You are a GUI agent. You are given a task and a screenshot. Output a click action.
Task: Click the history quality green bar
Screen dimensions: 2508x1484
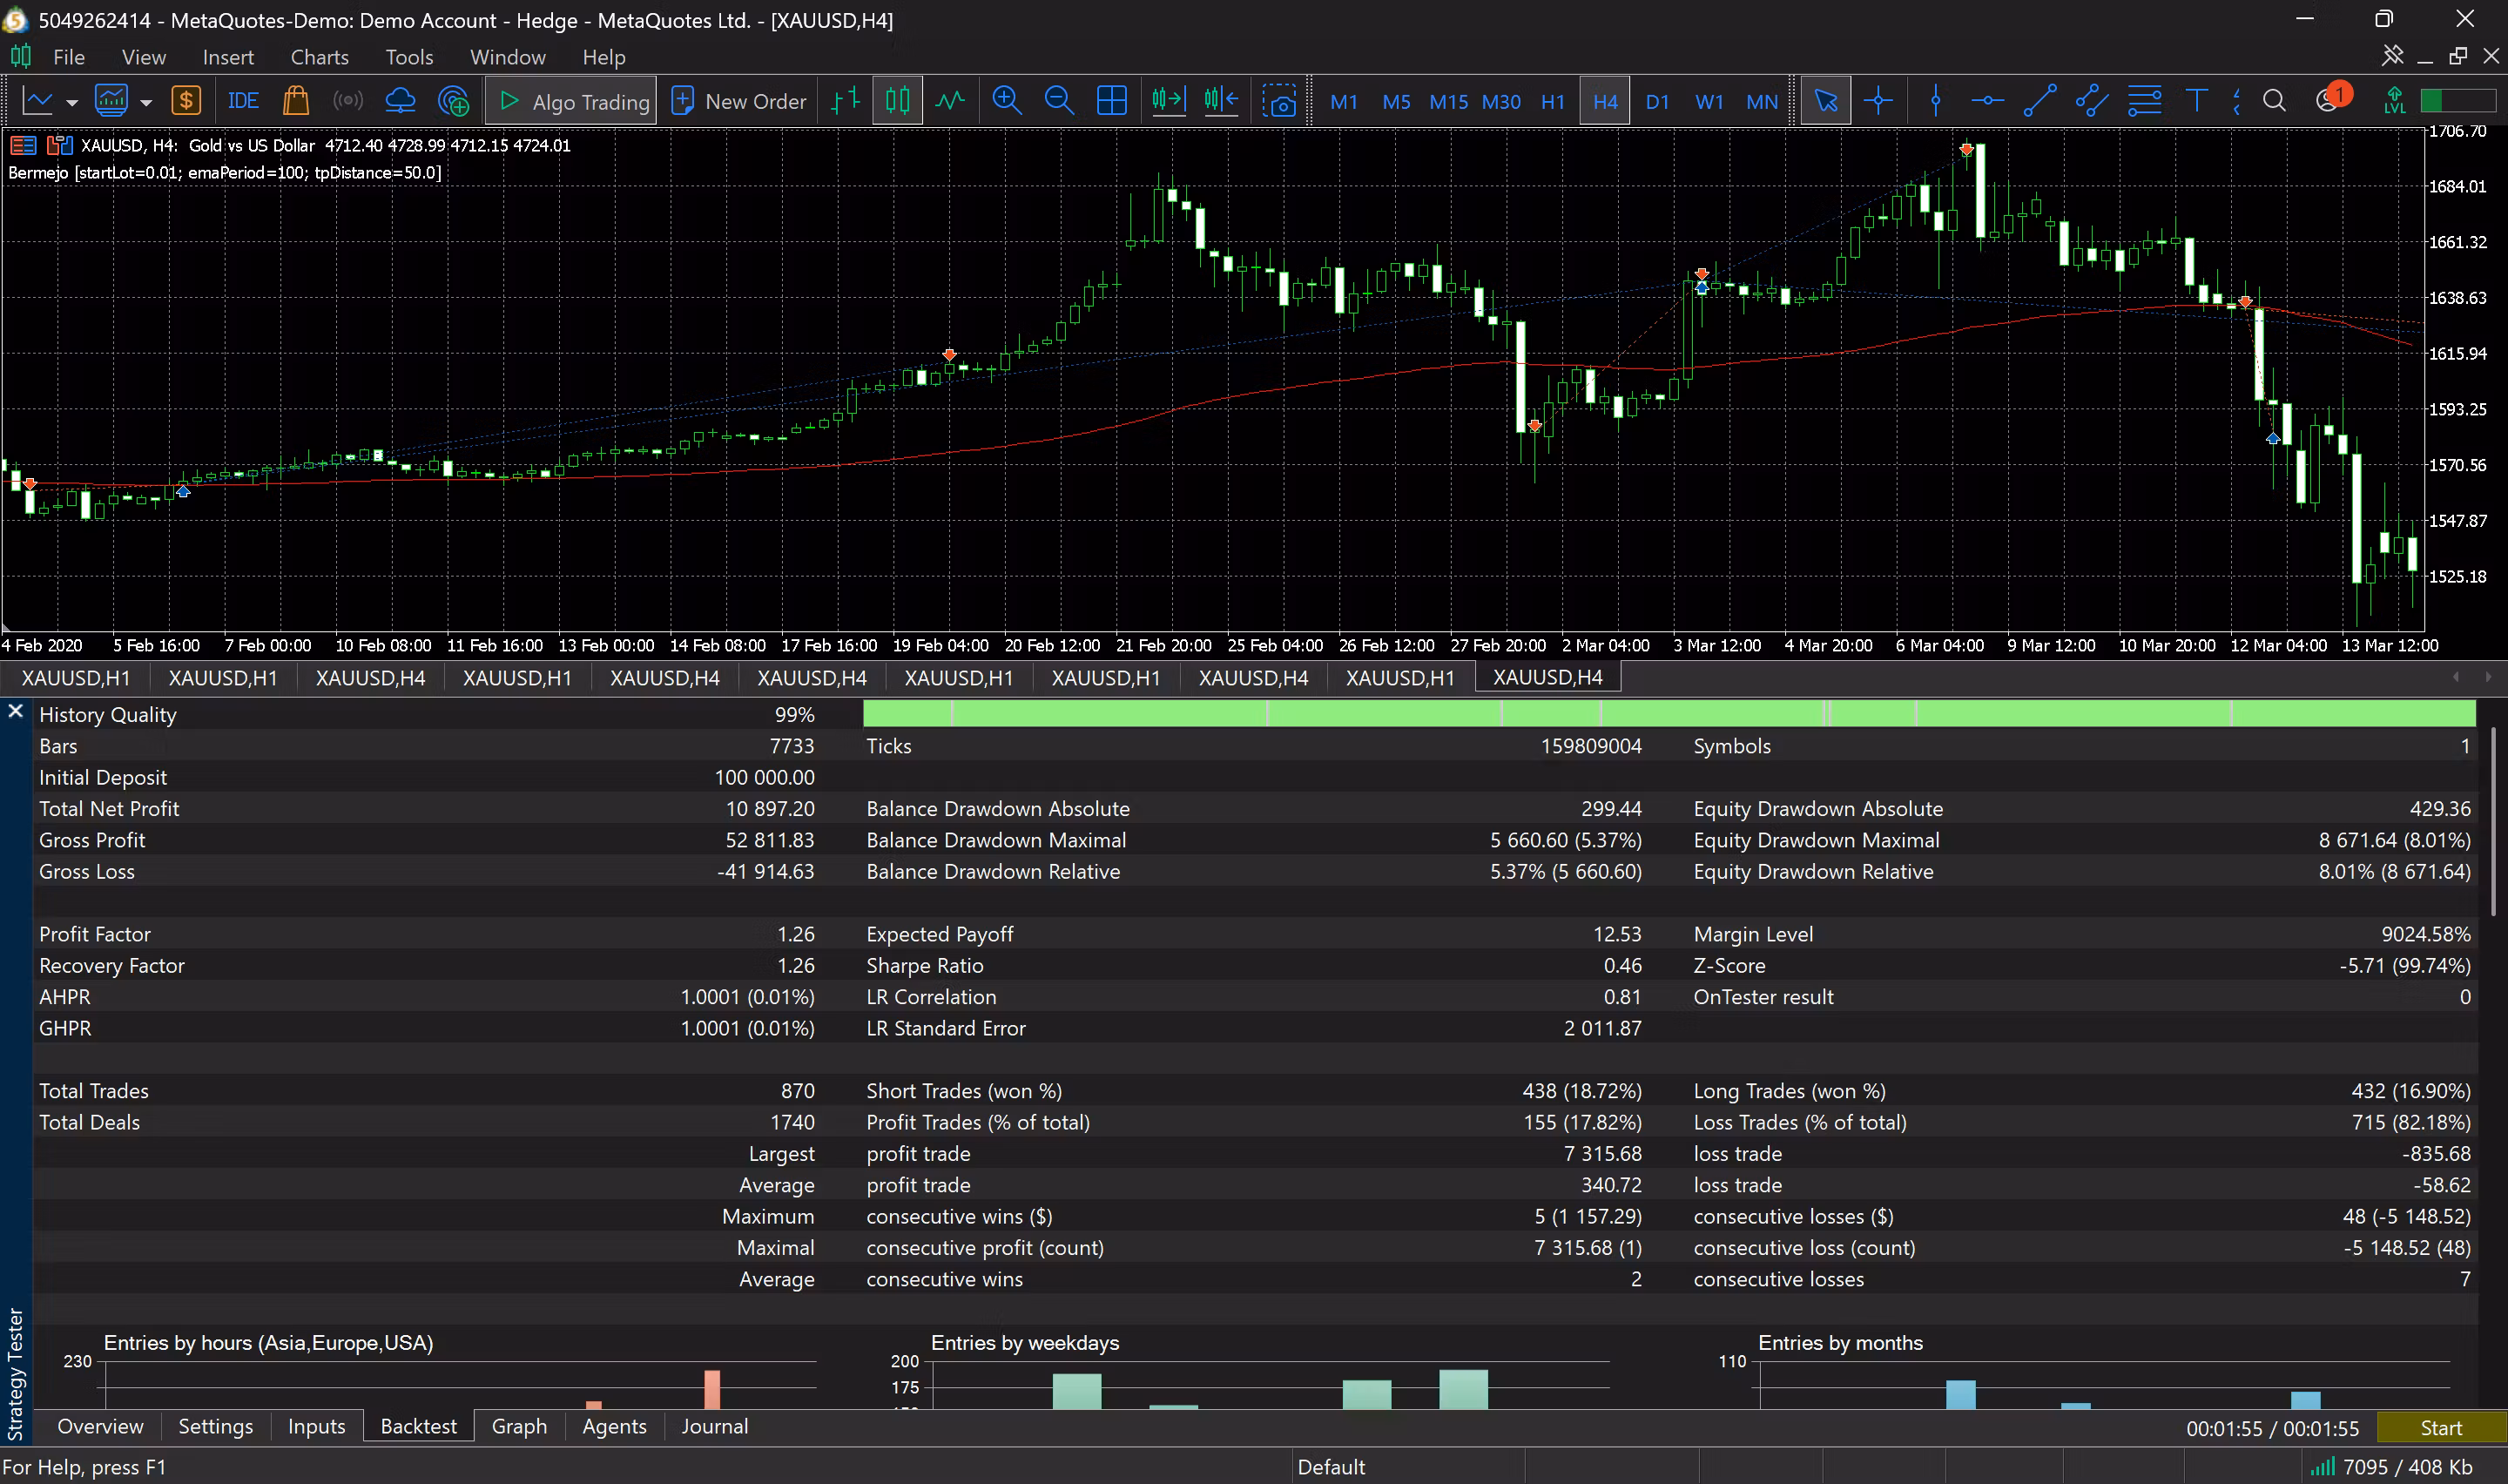point(1669,714)
